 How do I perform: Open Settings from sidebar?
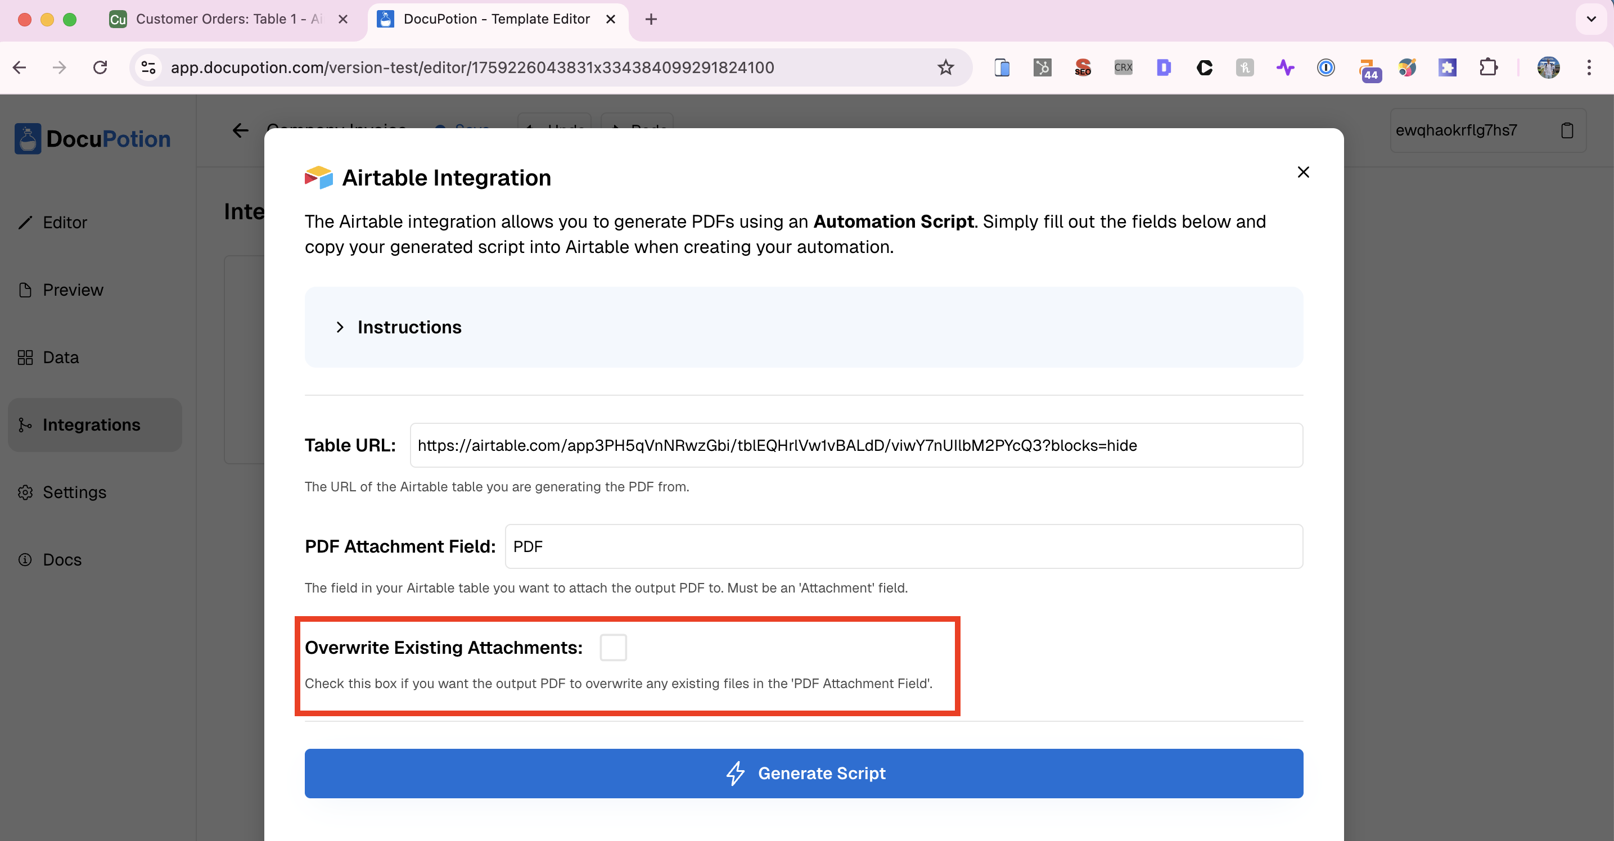coord(74,492)
